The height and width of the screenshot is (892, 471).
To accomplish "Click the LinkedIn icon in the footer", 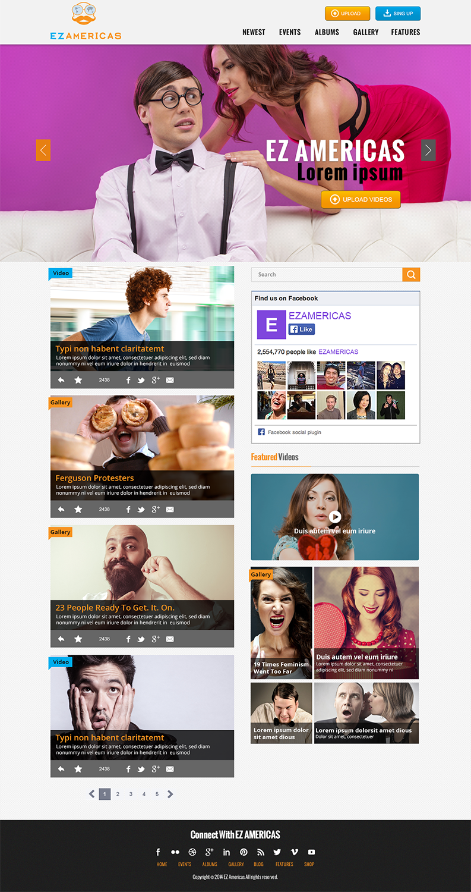I will click(x=226, y=852).
